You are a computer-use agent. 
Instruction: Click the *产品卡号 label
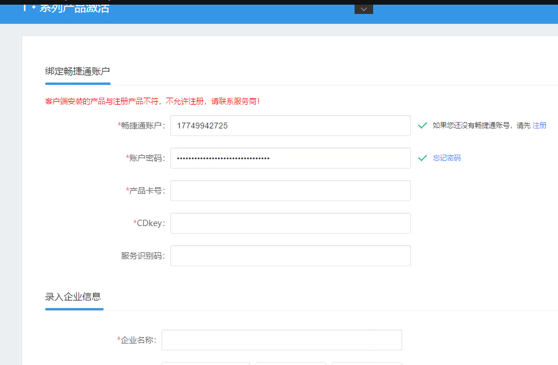pos(145,191)
